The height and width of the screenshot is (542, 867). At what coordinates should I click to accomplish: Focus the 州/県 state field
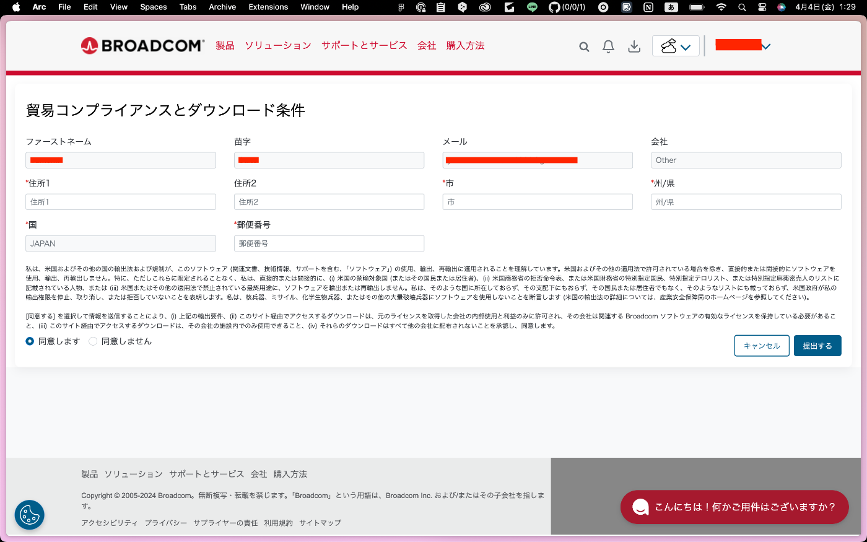746,202
